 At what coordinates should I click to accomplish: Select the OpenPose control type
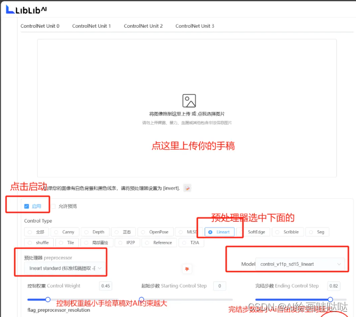(x=156, y=232)
